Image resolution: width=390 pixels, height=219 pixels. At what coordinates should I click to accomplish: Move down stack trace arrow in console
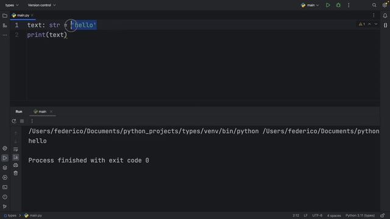[16, 141]
